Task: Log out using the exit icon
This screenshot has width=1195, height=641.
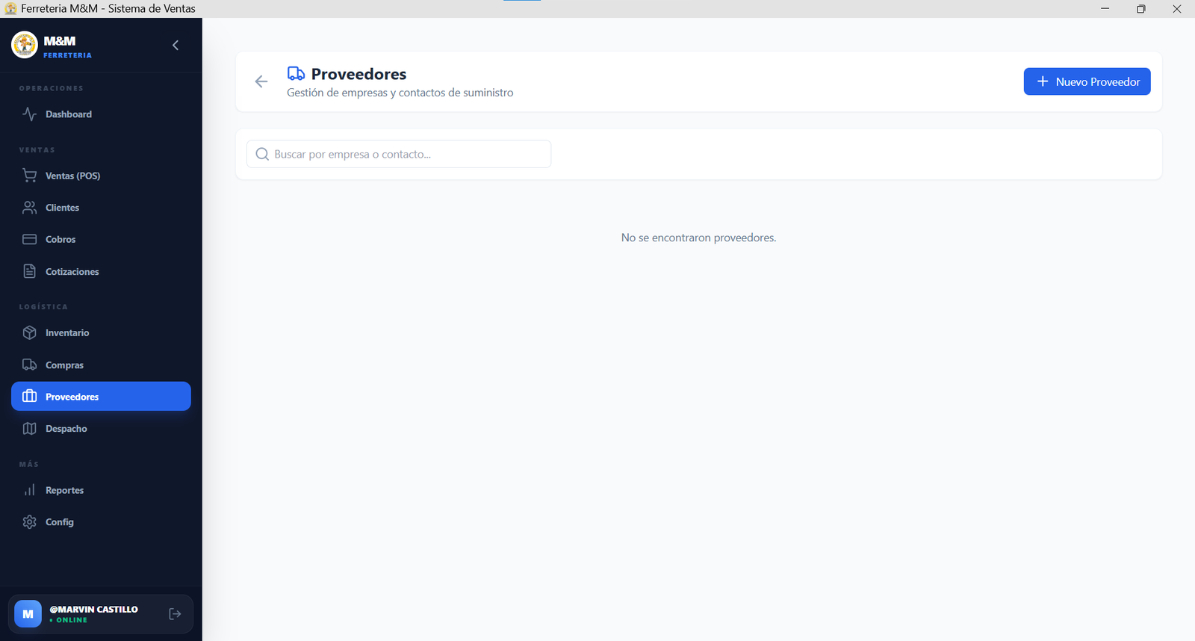Action: pyautogui.click(x=175, y=613)
